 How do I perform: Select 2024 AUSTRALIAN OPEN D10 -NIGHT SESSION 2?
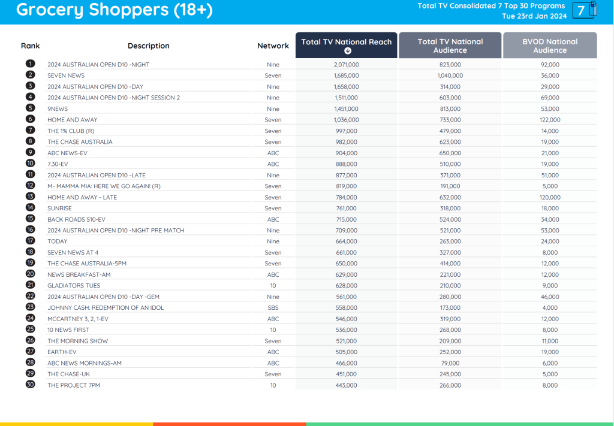coord(113,98)
